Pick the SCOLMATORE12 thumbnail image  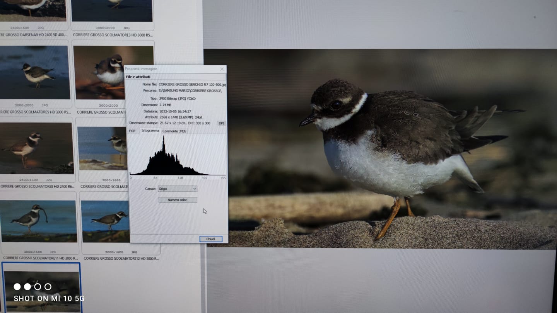(105, 221)
